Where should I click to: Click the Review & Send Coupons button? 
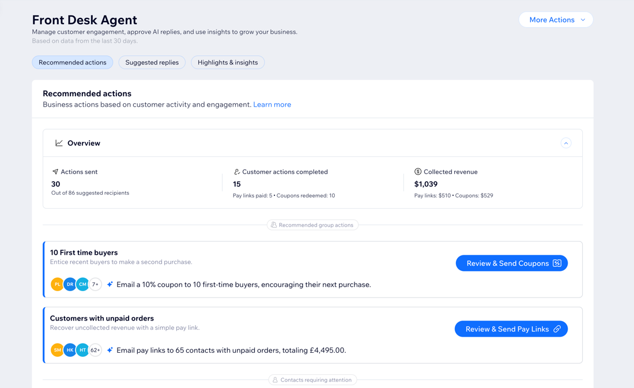click(x=512, y=263)
